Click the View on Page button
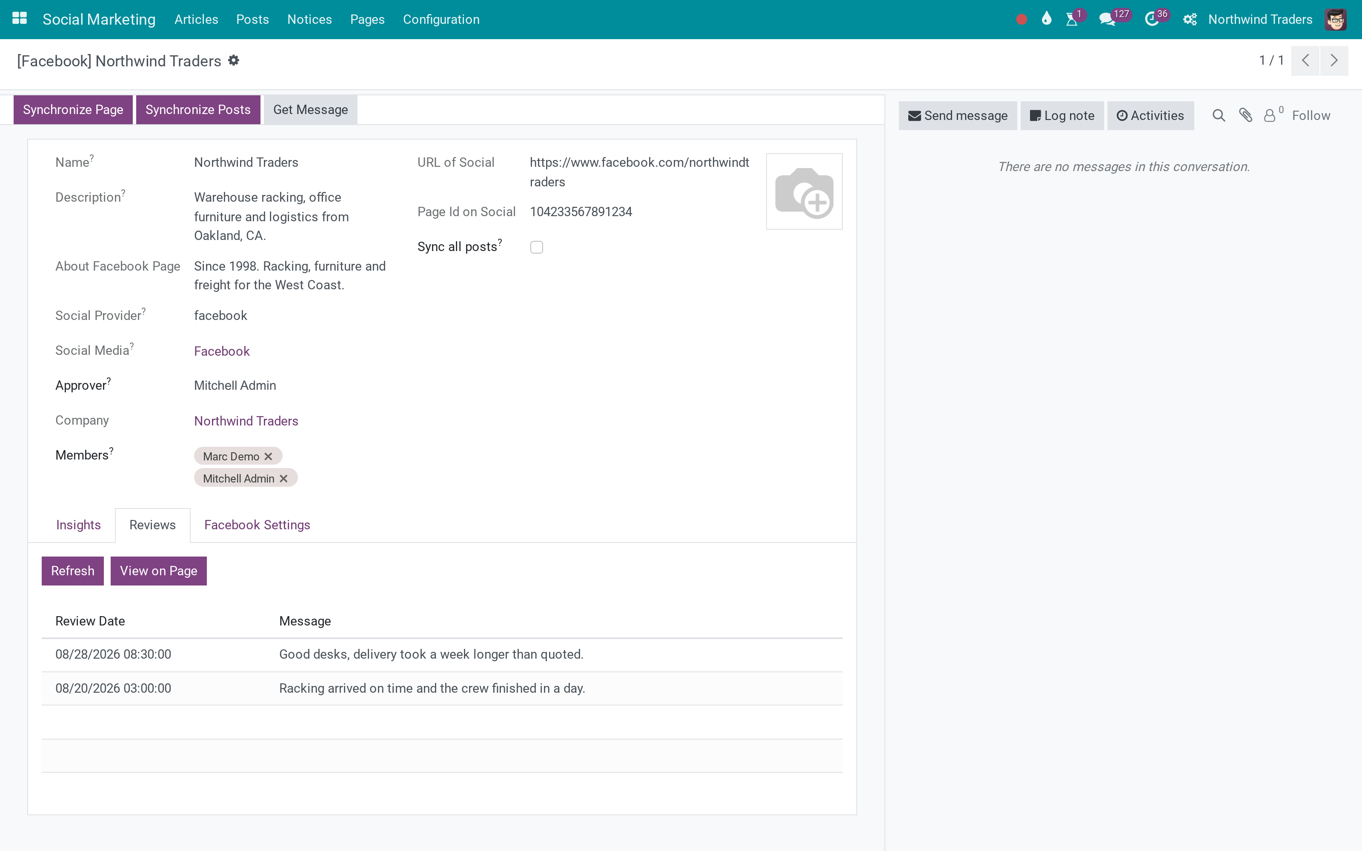 [x=159, y=571]
